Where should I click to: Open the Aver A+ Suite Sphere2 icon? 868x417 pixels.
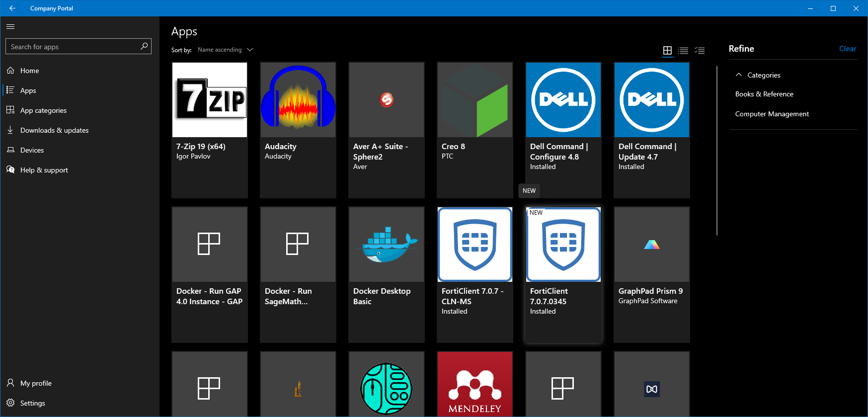pos(387,100)
